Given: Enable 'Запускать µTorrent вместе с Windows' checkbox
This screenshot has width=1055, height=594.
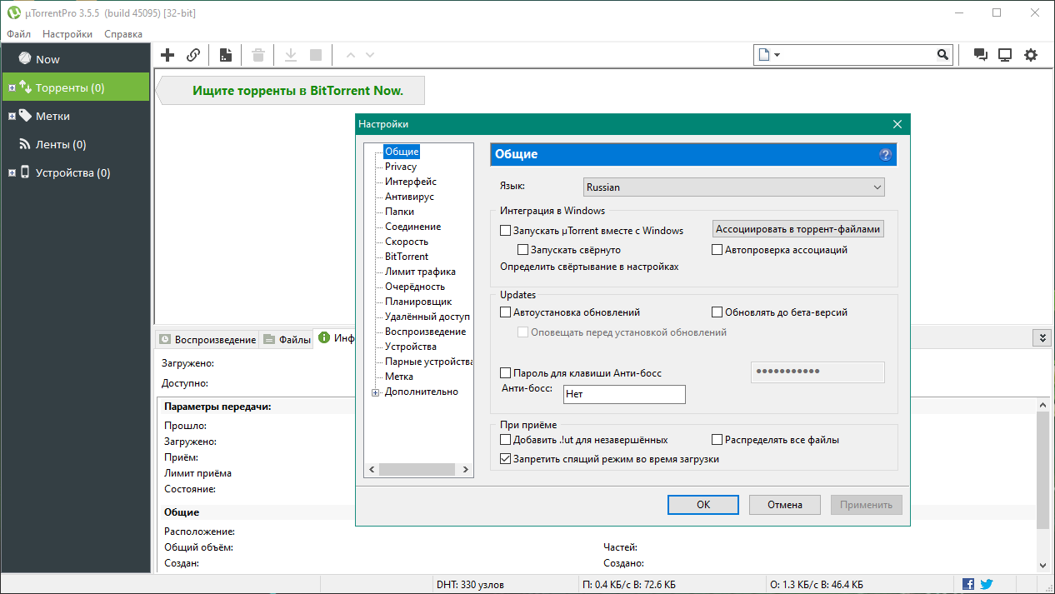Looking at the screenshot, I should point(505,231).
